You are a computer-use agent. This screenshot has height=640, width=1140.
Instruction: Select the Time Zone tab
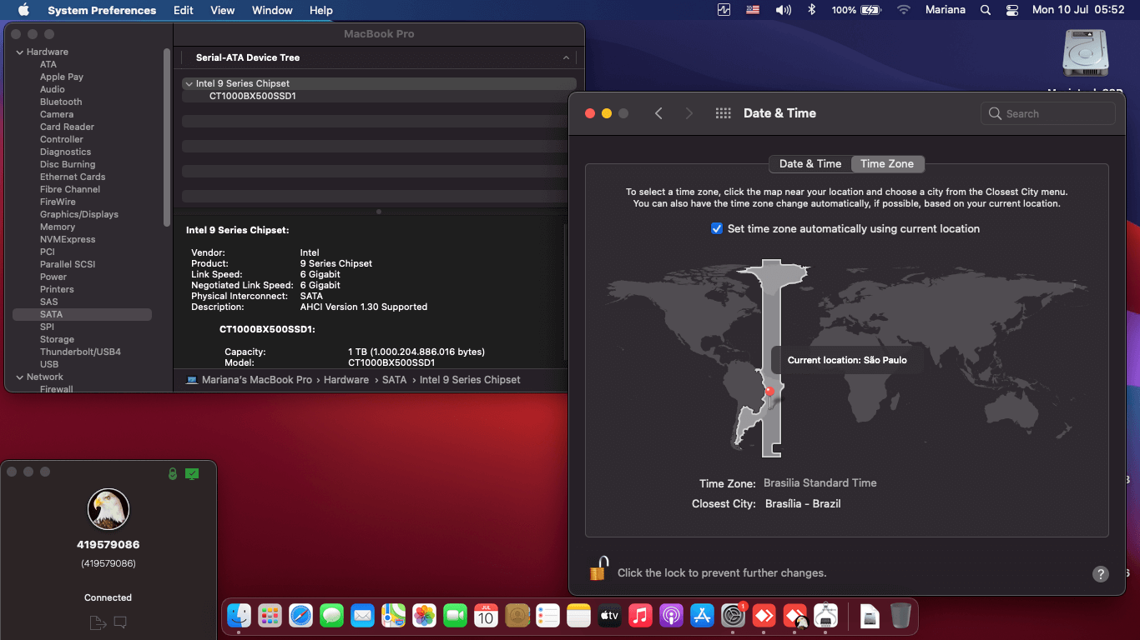(x=887, y=163)
